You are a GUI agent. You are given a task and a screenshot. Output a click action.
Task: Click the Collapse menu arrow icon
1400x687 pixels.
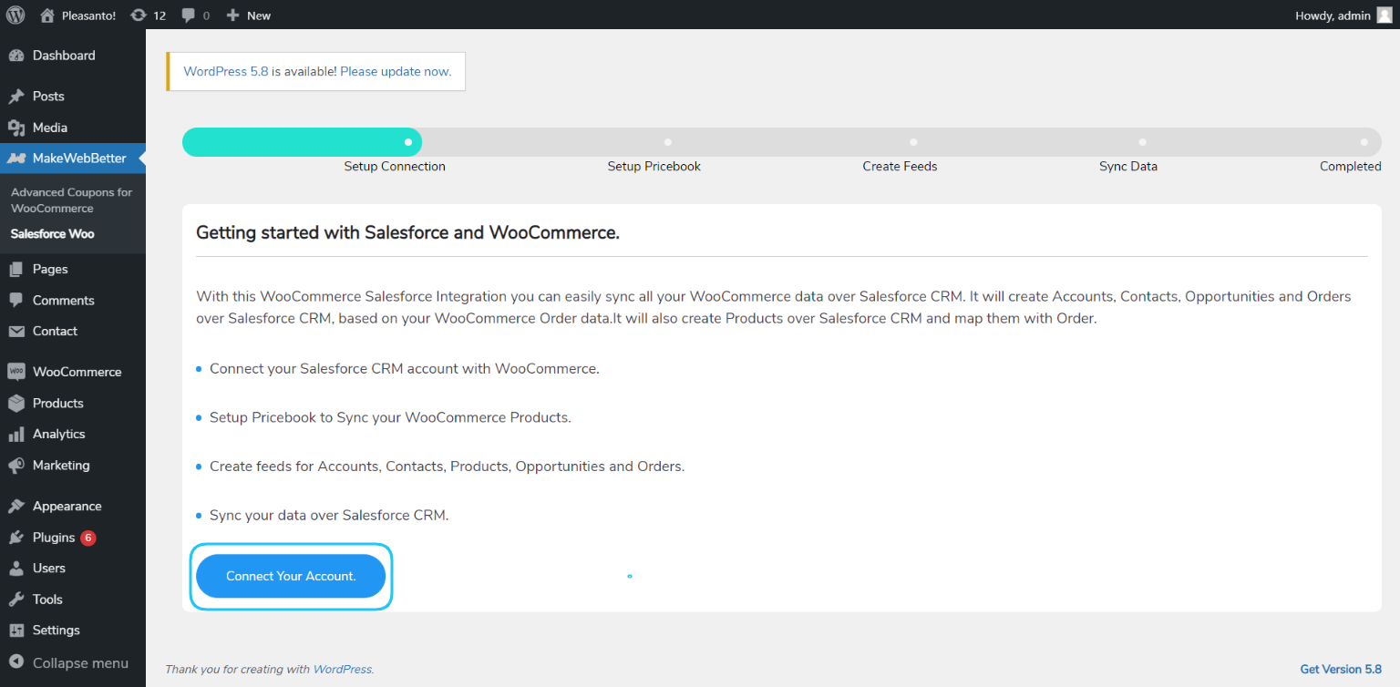[x=16, y=663]
